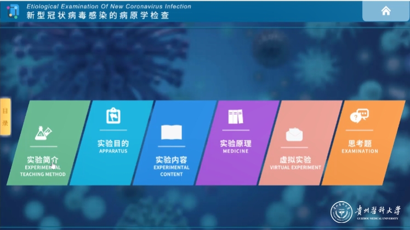Click the Guizhou Medical University round emblem

(340, 213)
